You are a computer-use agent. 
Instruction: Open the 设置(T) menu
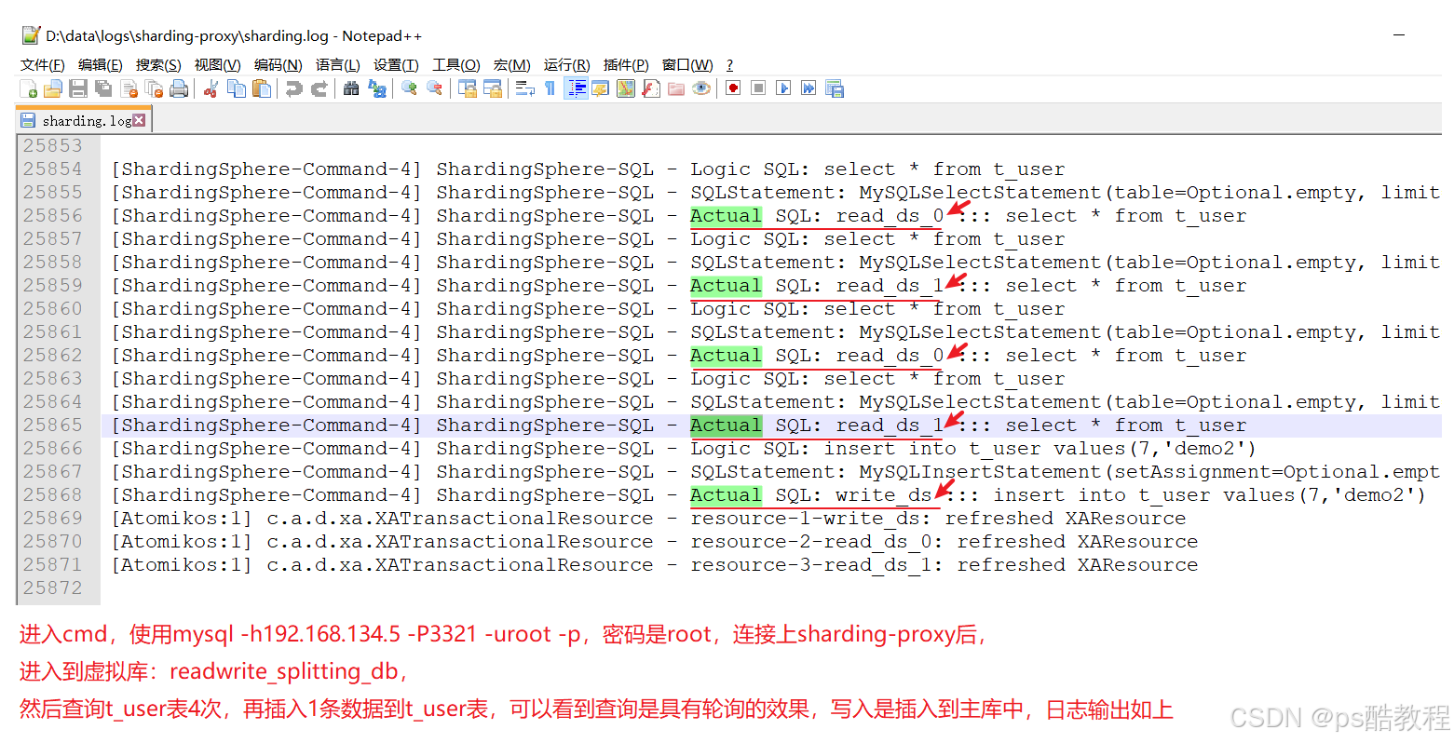pos(396,64)
